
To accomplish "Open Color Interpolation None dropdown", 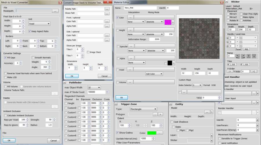I will pos(136,22).
